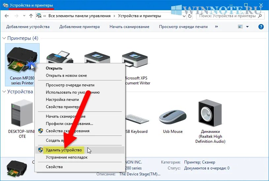Click status text Документов в очереди: 0

pos(207,168)
